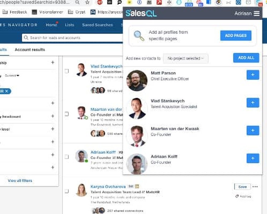Click the ADD PAGES button
Image resolution: width=267 pixels, height=214 pixels.
(236, 36)
